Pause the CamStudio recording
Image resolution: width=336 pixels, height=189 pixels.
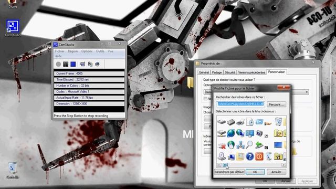[x=66, y=64]
